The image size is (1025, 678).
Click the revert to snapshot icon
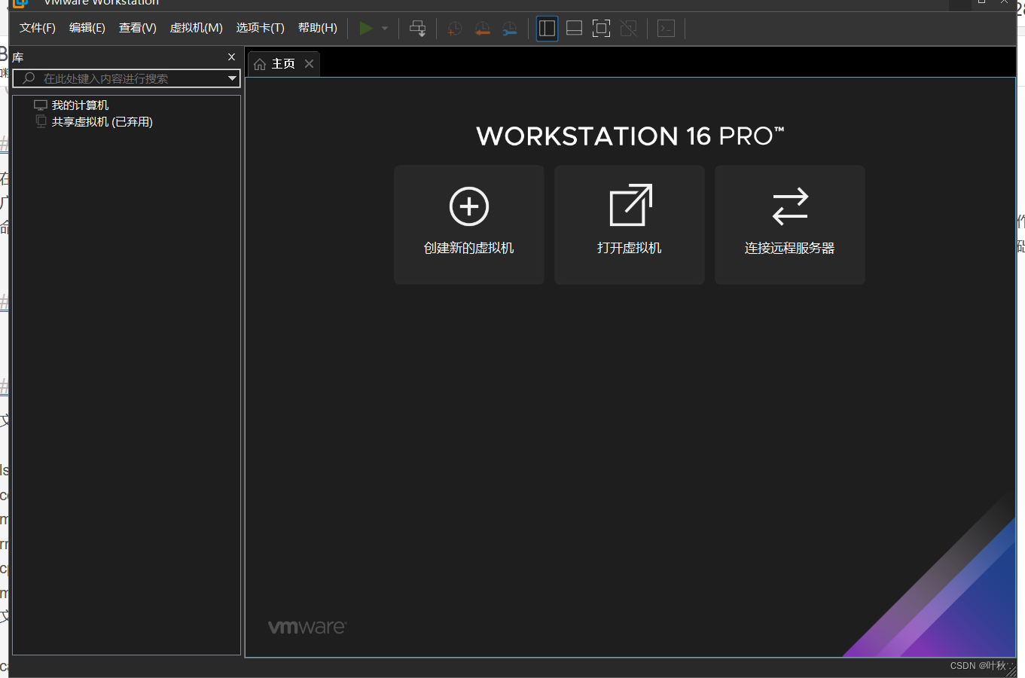pyautogui.click(x=483, y=29)
